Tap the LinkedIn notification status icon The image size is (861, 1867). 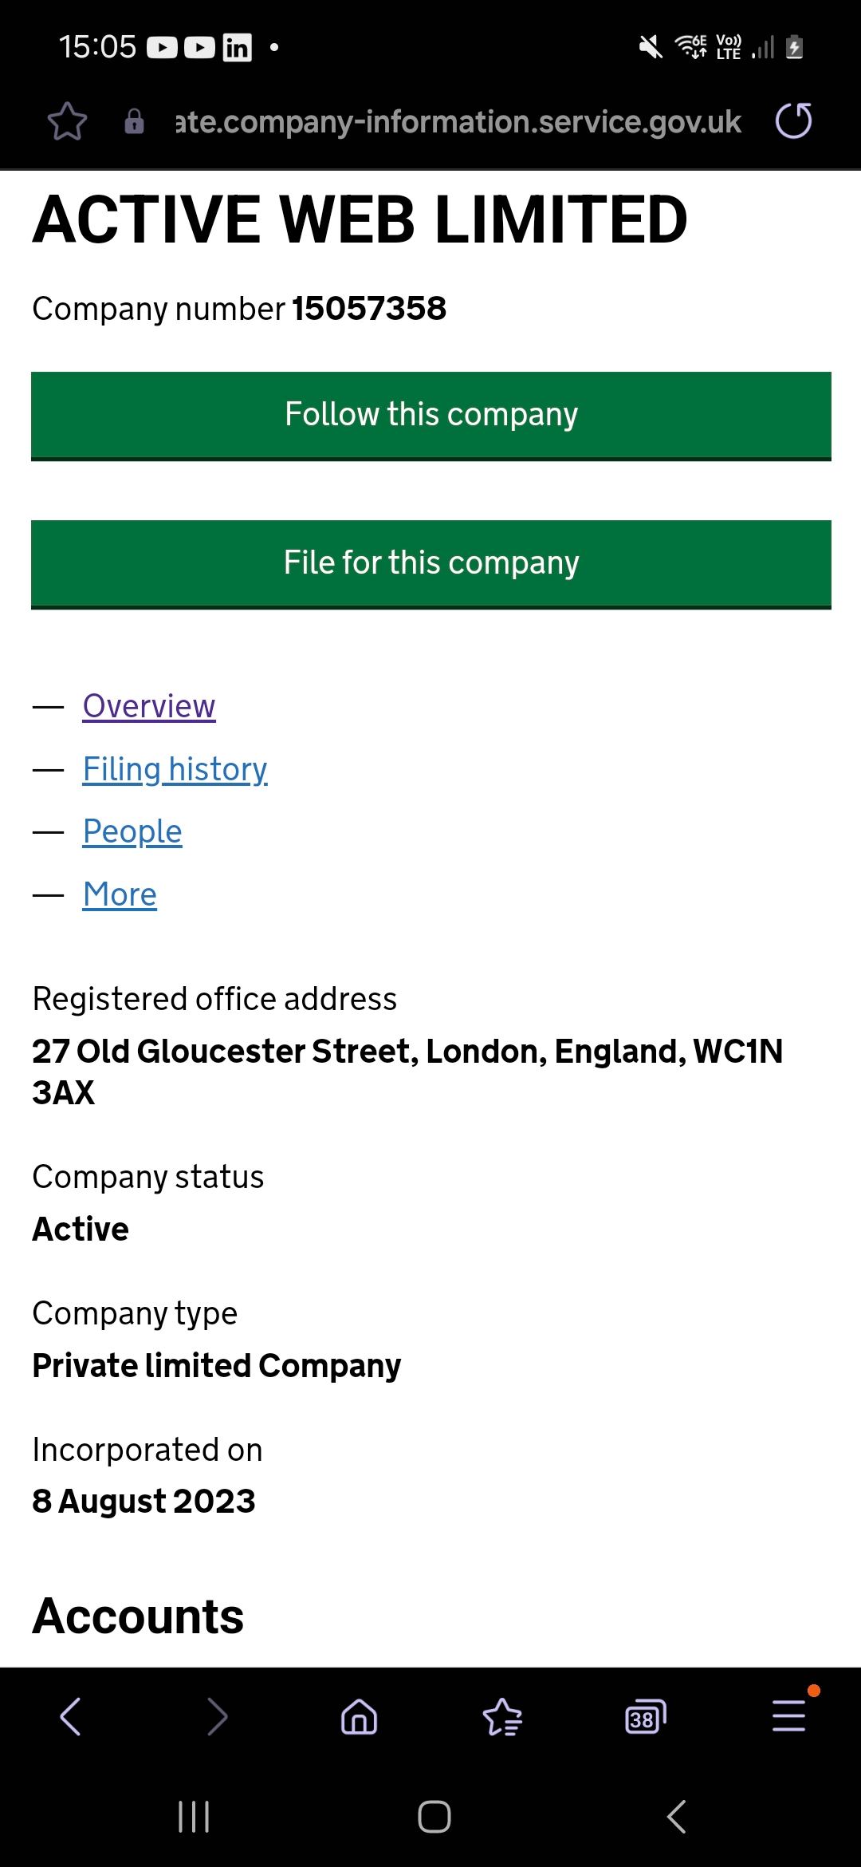pos(237,48)
